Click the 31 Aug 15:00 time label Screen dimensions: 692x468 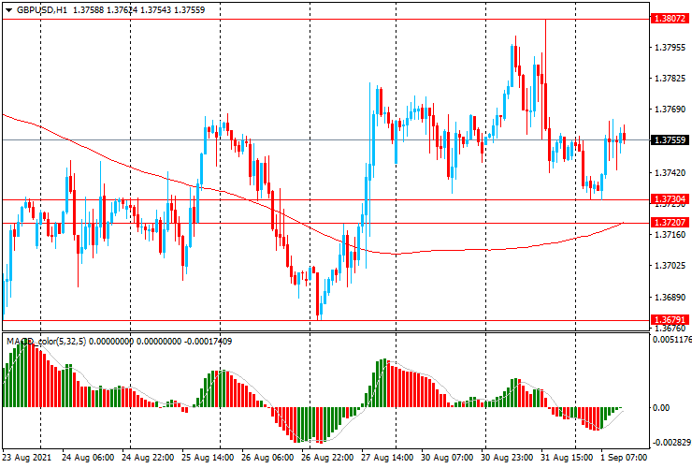[567, 458]
